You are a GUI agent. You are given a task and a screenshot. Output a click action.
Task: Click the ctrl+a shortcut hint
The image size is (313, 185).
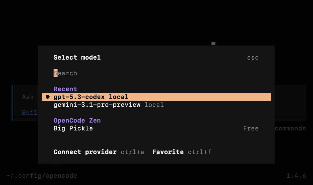(x=132, y=152)
